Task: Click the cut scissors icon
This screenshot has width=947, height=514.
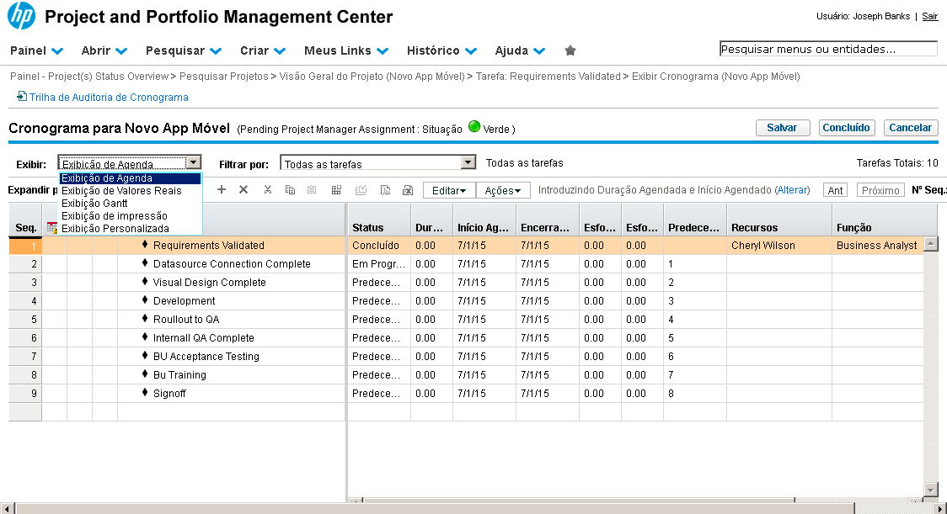Action: tap(267, 190)
